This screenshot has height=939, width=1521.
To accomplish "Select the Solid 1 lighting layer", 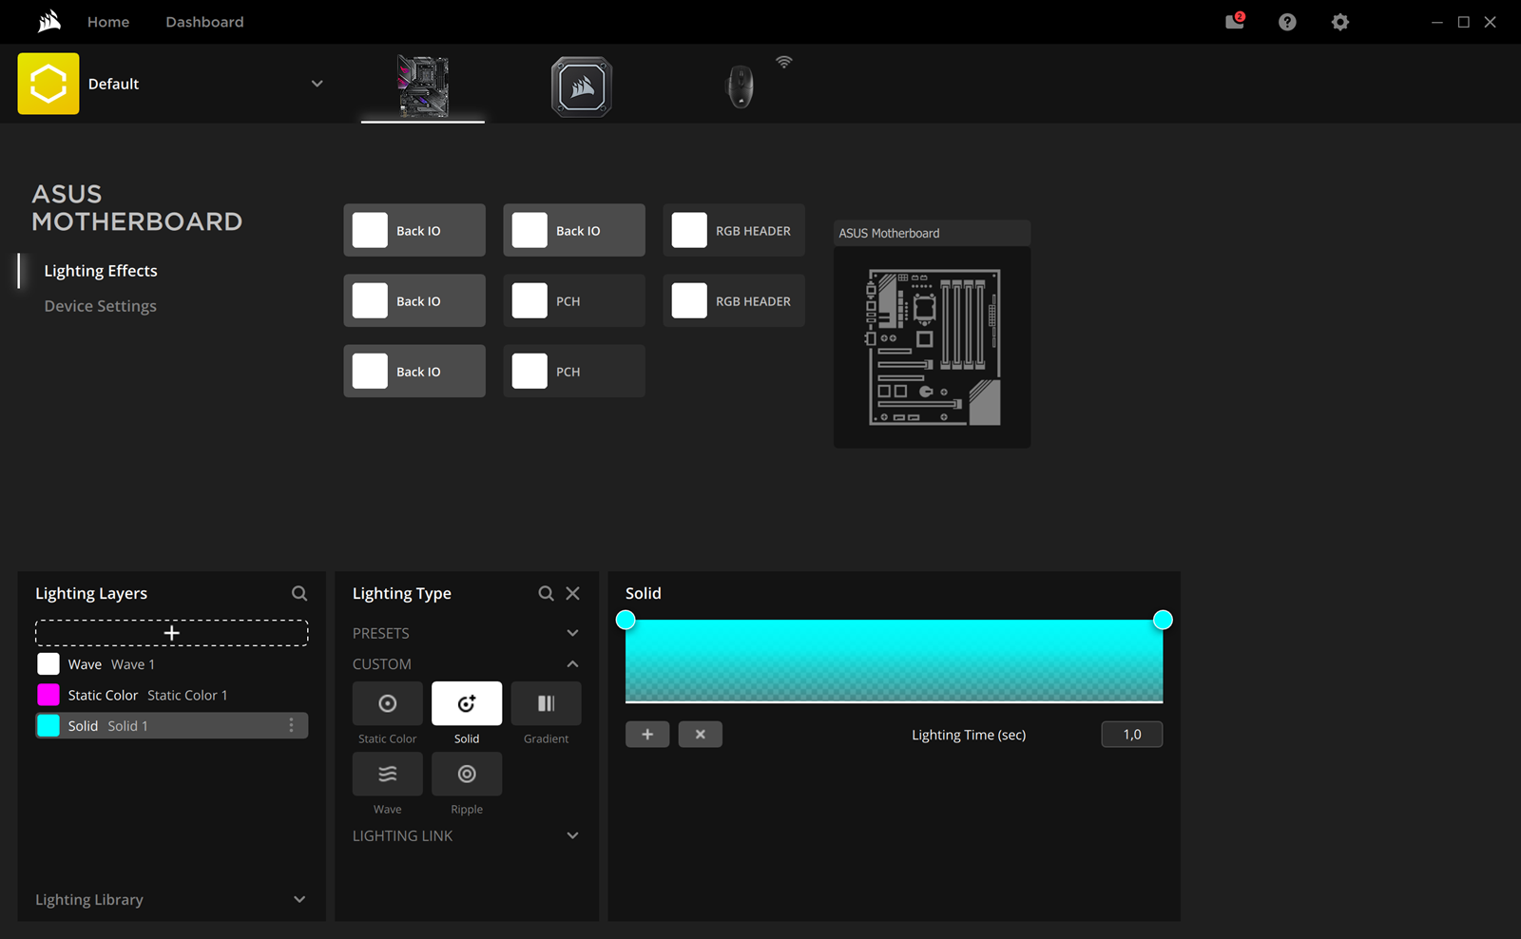I will coord(172,725).
